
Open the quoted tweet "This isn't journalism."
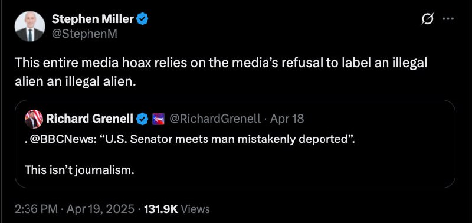pyautogui.click(x=80, y=170)
